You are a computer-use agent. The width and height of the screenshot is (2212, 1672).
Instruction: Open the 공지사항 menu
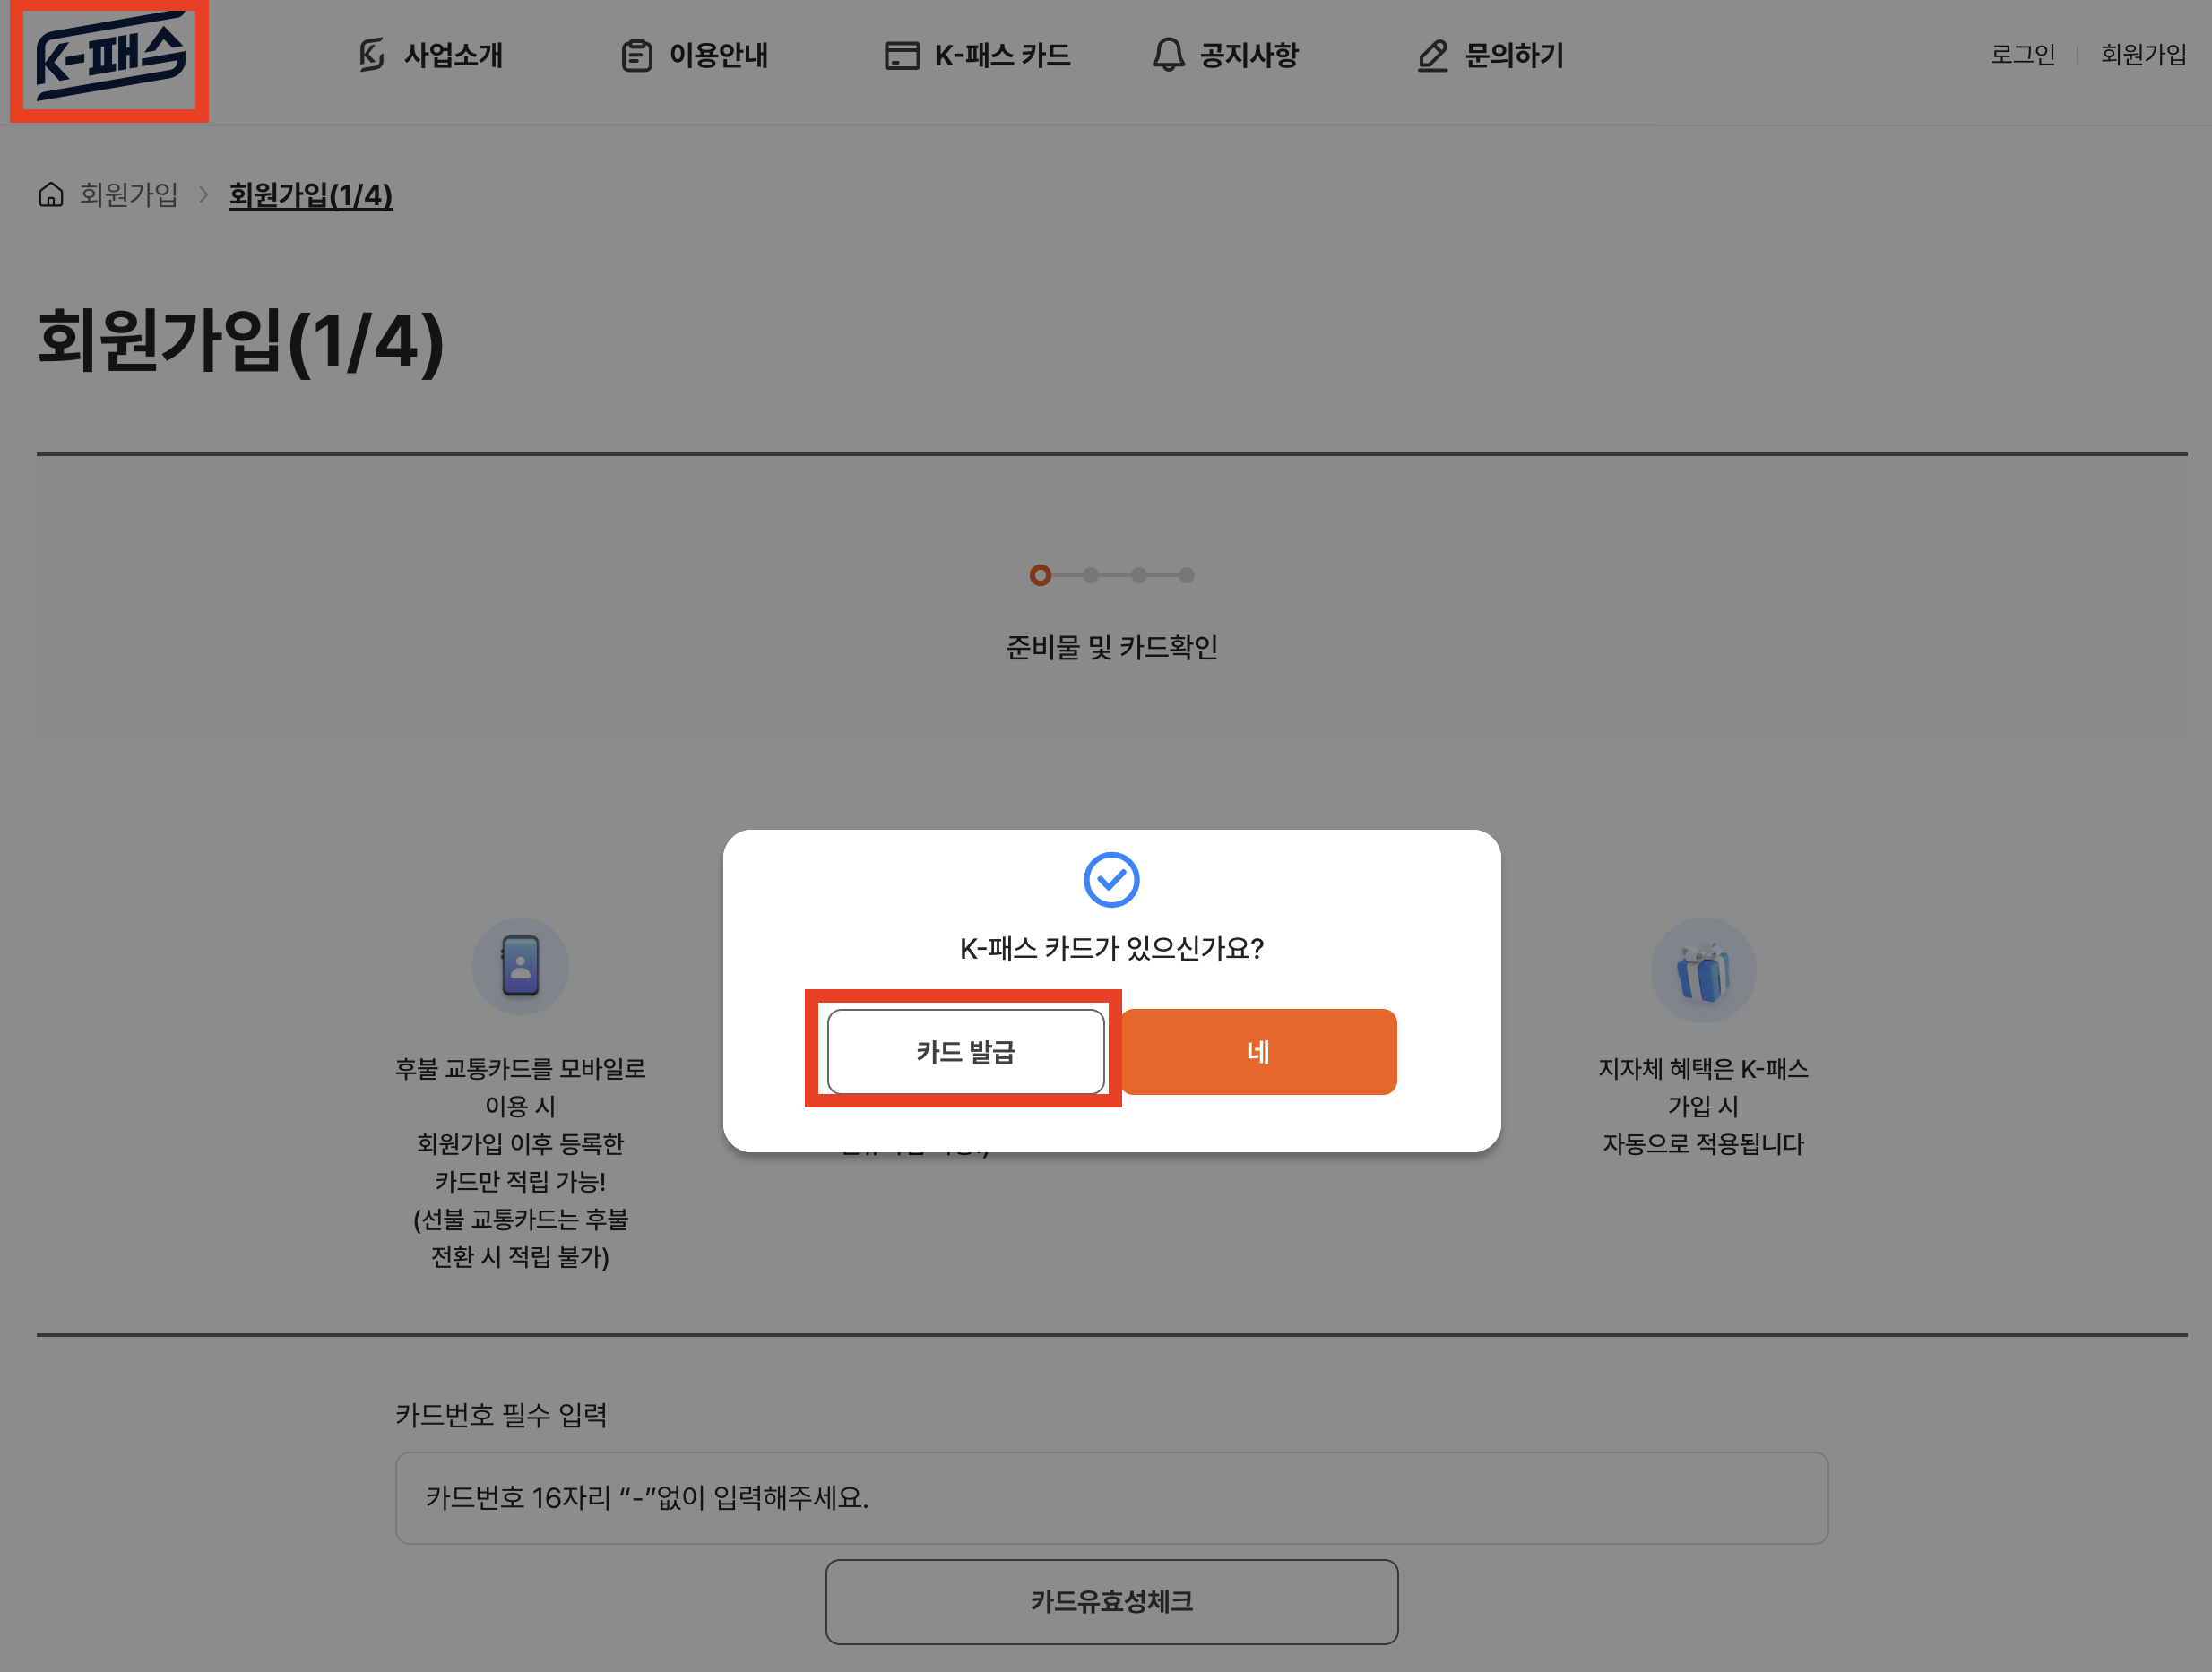tap(1248, 55)
